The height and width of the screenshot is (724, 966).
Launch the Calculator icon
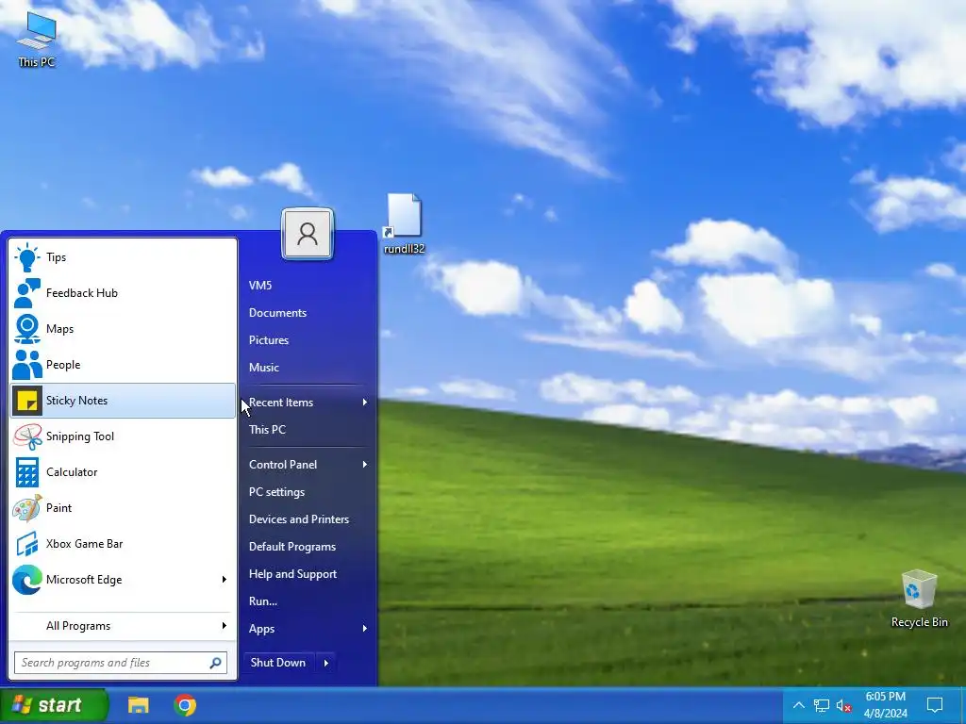(27, 472)
